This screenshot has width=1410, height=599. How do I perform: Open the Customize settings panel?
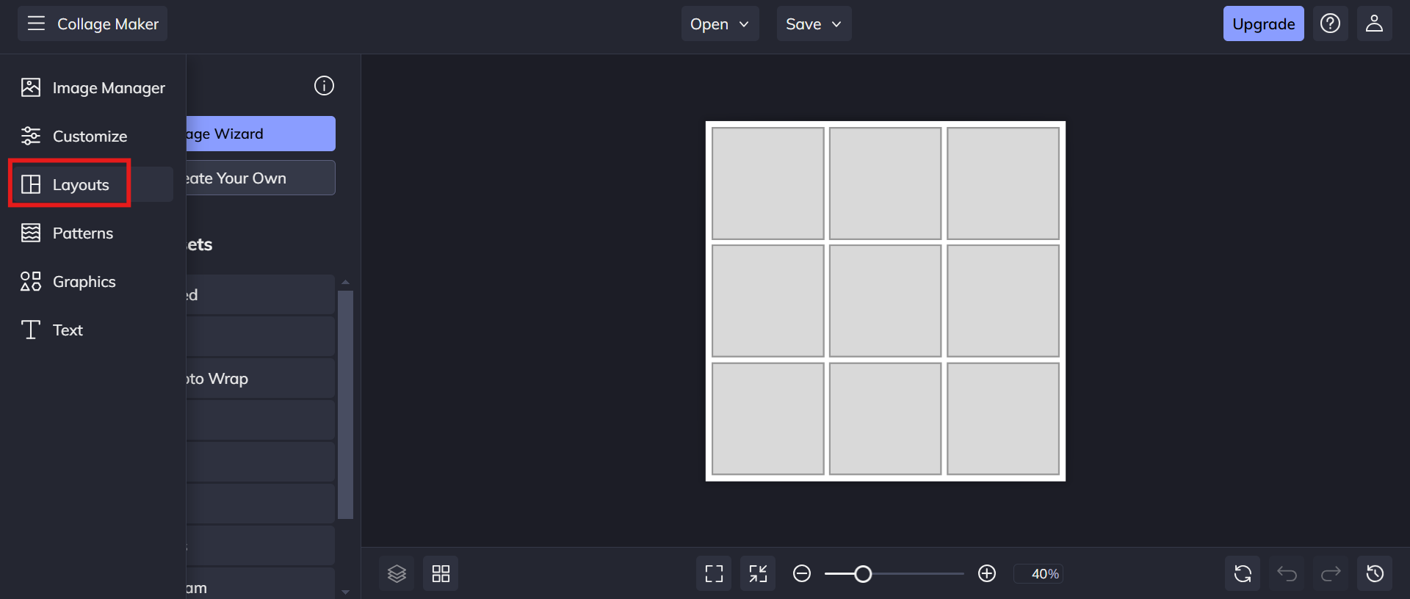[93, 137]
